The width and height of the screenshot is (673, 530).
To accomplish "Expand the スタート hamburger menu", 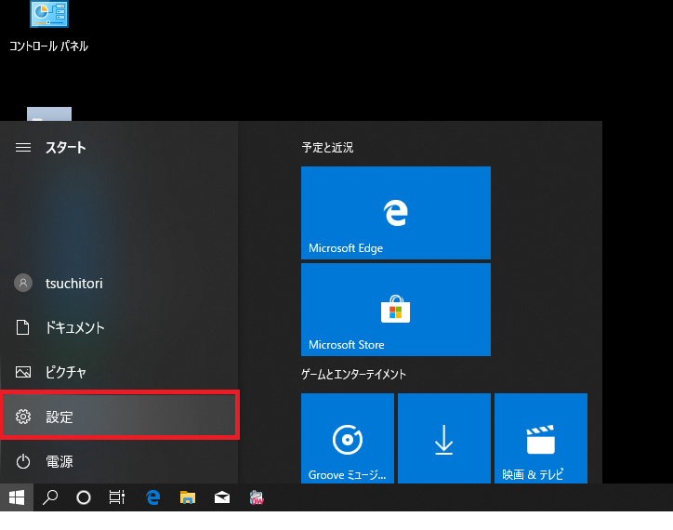I will click(24, 148).
